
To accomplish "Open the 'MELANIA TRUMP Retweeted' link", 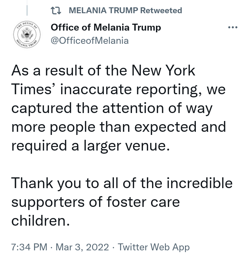I will [x=125, y=10].
